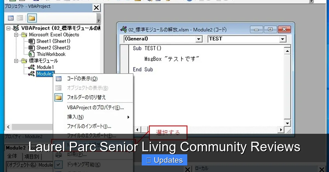Click the Microsoft Excel Objects folder icon
329x172 pixels.
(24, 35)
